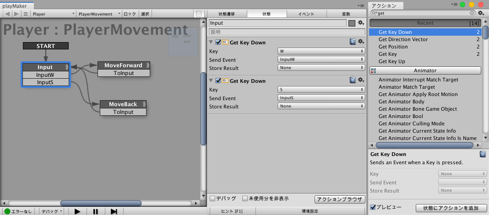Open help for first Get Key Down action
This screenshot has height=215, width=489.
pos(353,42)
